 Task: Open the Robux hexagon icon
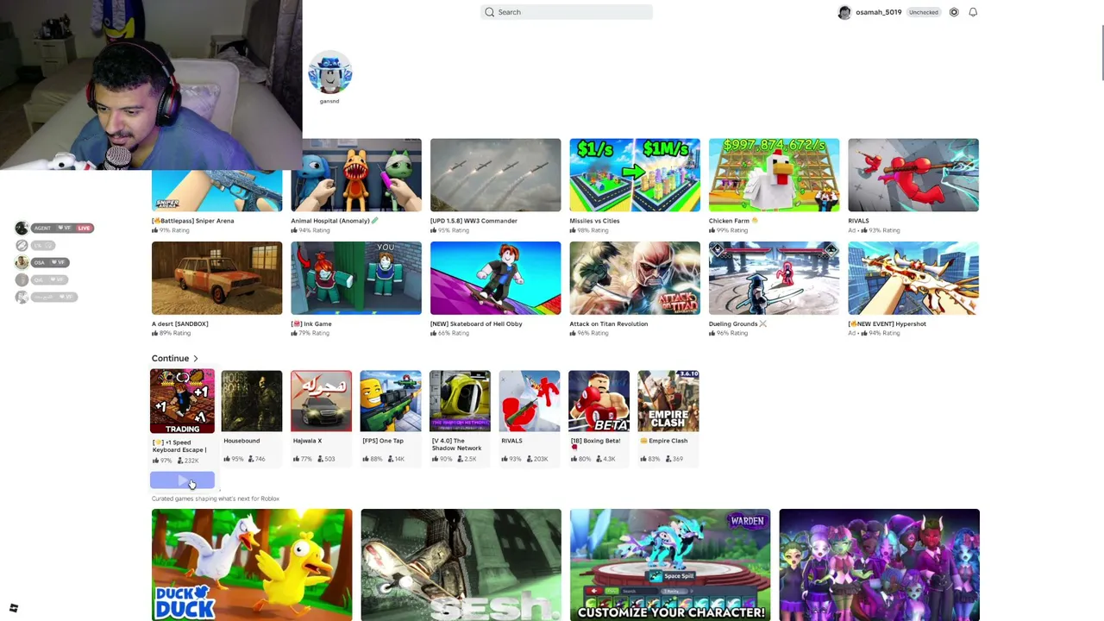click(x=954, y=12)
